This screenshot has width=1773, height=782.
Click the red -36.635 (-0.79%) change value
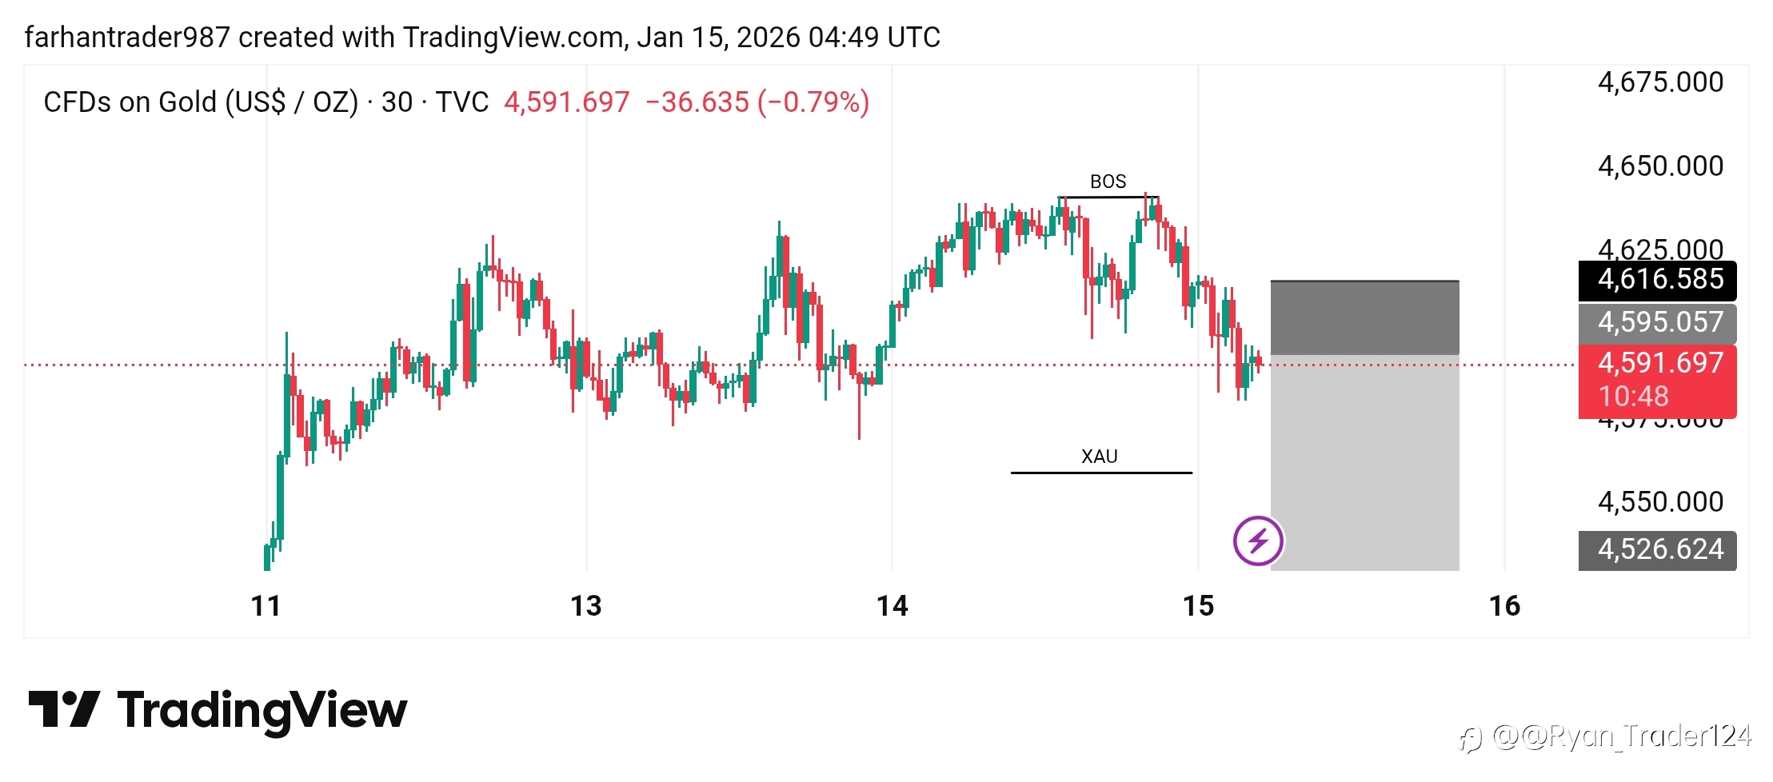tap(757, 102)
